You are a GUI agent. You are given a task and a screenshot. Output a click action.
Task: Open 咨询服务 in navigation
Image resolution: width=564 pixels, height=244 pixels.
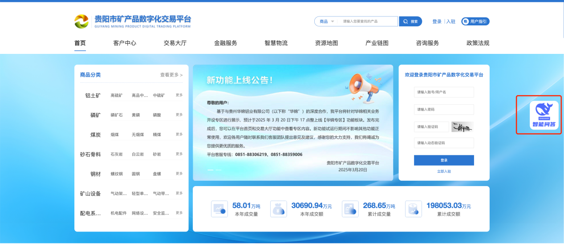427,43
